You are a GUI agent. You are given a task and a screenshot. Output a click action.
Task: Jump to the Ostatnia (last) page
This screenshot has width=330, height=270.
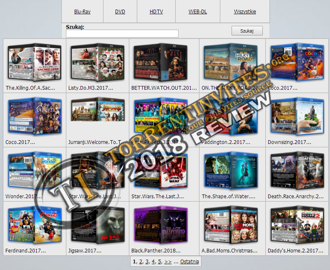coord(189,262)
